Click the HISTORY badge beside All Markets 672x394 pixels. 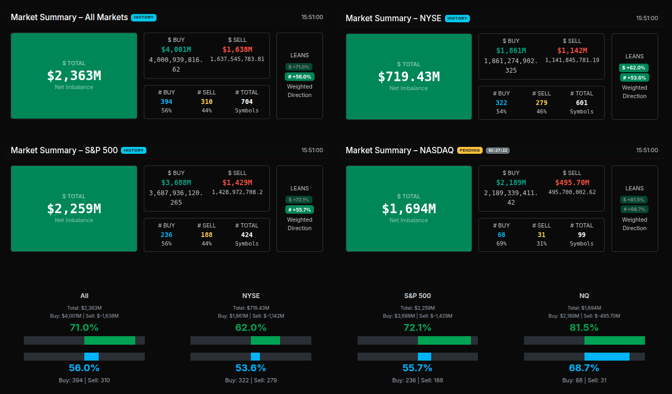pyautogui.click(x=143, y=17)
